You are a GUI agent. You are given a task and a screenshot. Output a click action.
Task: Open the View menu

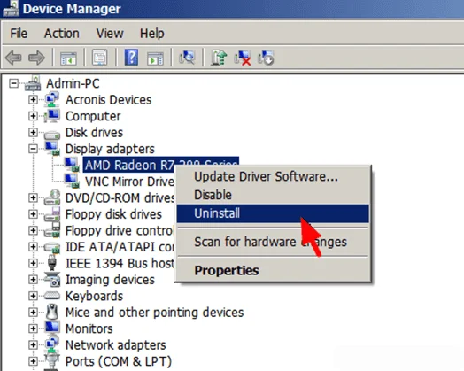tap(110, 33)
